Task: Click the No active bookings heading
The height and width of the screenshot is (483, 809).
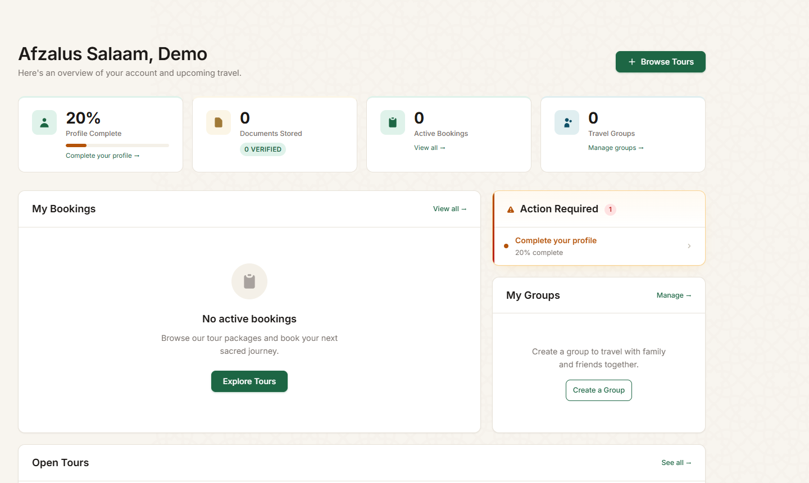Action: click(249, 319)
